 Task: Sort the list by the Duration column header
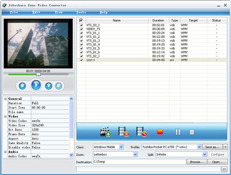pyautogui.click(x=158, y=20)
